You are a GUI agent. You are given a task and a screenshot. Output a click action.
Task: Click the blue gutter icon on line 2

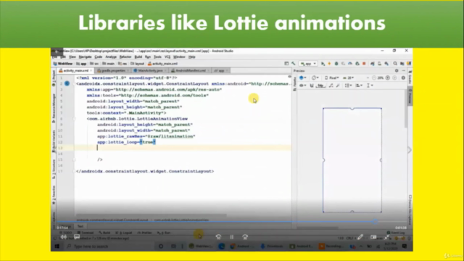67,84
